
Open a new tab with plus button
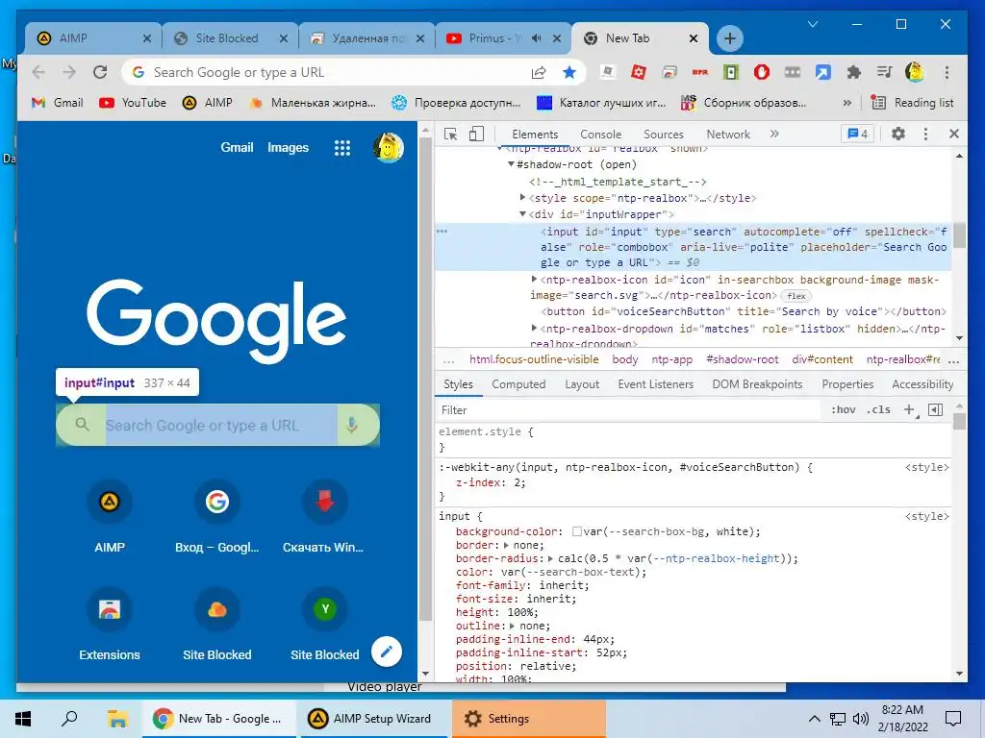point(729,38)
